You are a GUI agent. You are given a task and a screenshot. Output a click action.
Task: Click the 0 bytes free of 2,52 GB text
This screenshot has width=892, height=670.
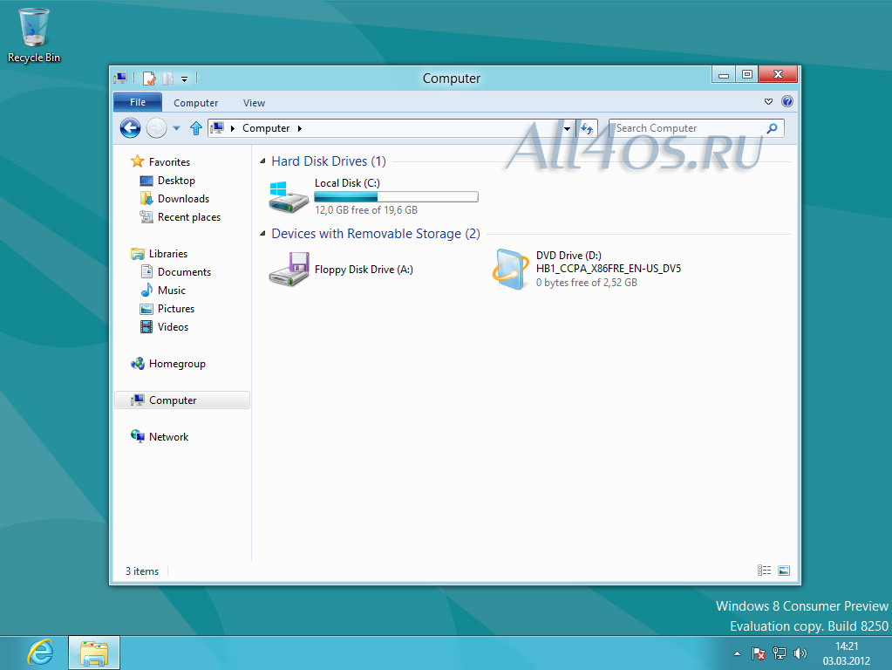587,283
